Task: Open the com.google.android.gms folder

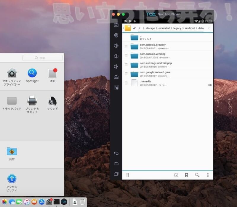Action: tap(168, 74)
